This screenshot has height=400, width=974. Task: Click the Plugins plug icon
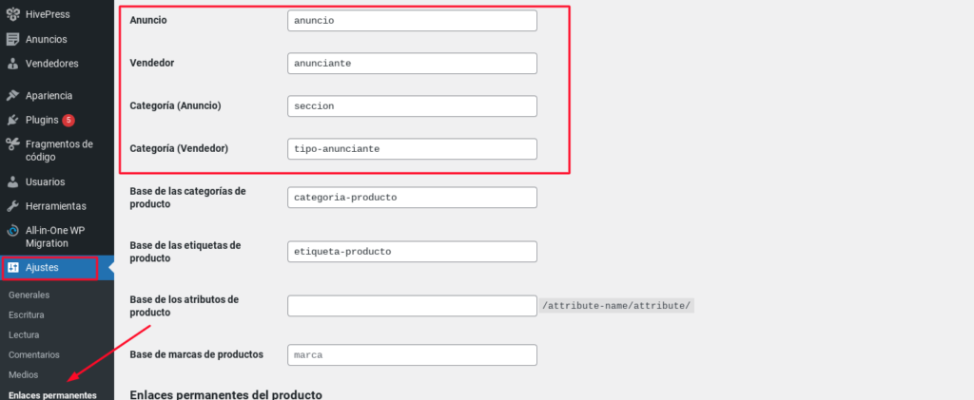[x=12, y=120]
